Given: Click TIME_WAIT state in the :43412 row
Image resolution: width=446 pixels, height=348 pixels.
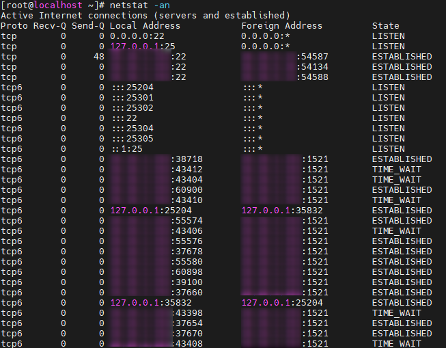Looking at the screenshot, I should [397, 170].
